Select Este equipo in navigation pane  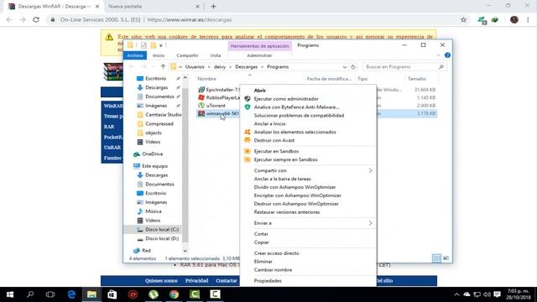[x=154, y=166]
